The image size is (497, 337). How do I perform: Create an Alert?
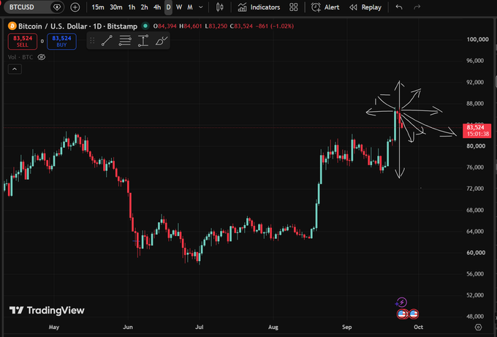325,7
